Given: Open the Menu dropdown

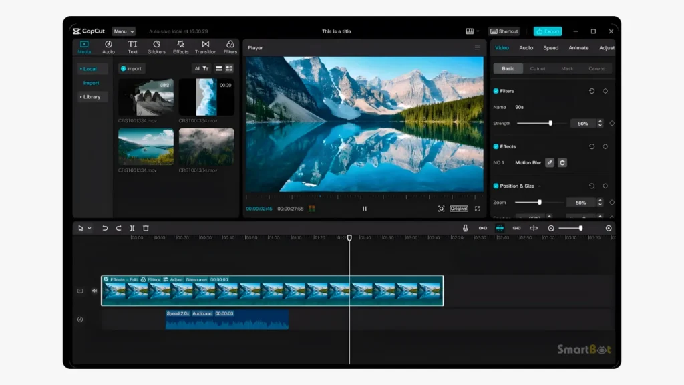Looking at the screenshot, I should click(x=124, y=31).
